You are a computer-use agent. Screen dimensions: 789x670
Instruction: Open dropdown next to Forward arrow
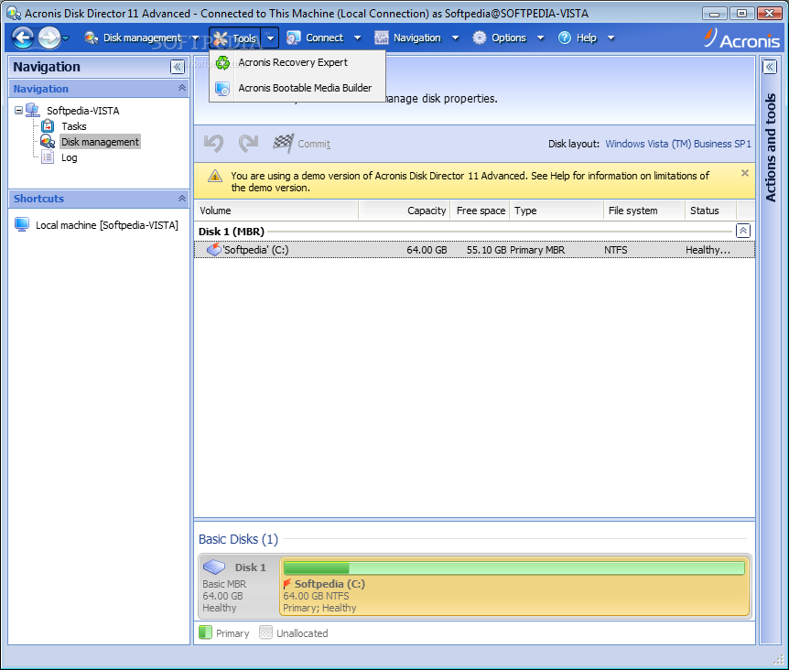(65, 38)
